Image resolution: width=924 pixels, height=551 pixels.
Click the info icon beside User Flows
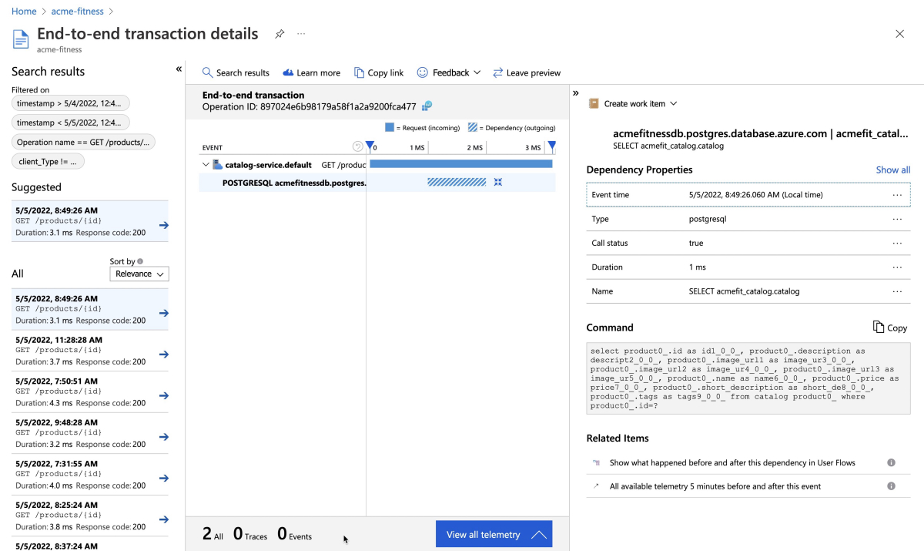891,462
